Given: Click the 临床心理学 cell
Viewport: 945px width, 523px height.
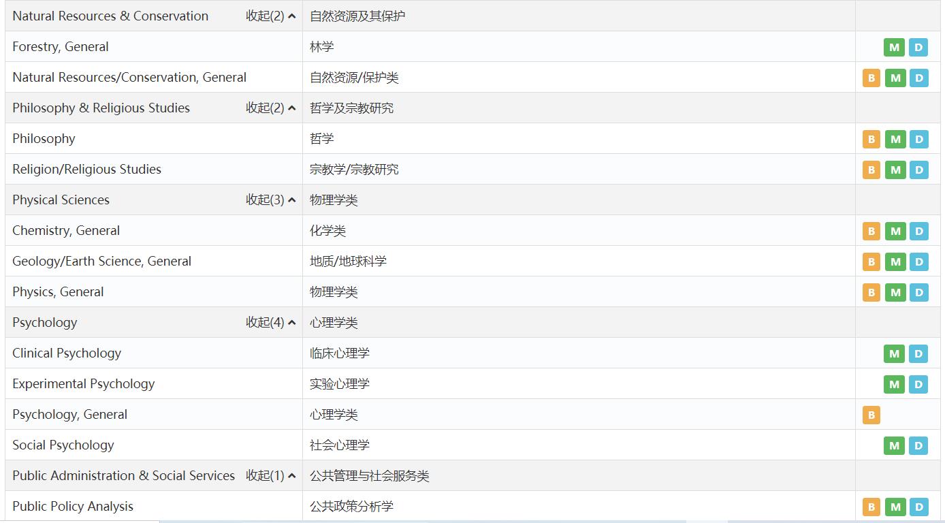Looking at the screenshot, I should point(579,353).
